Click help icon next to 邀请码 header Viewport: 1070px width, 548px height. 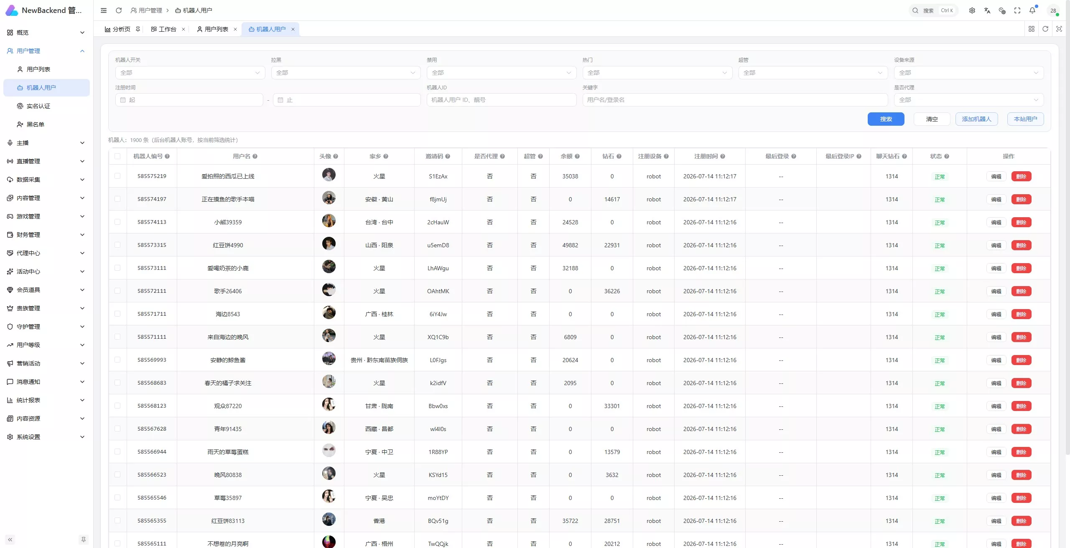pos(448,156)
